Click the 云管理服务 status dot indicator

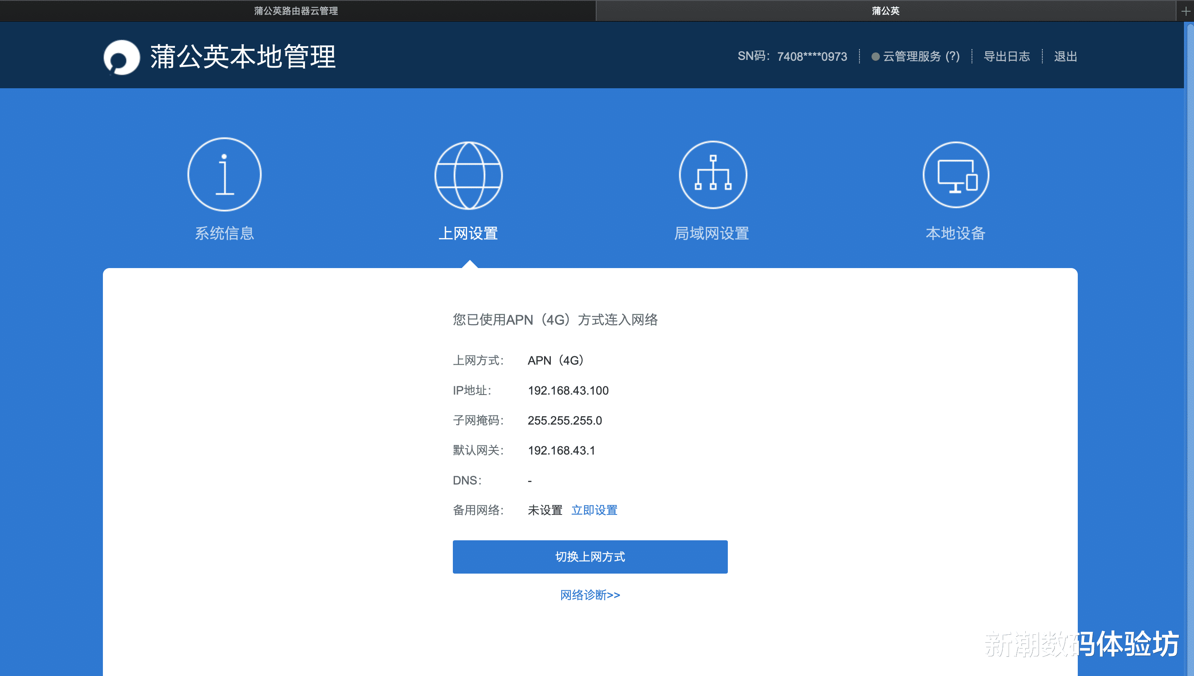point(875,57)
